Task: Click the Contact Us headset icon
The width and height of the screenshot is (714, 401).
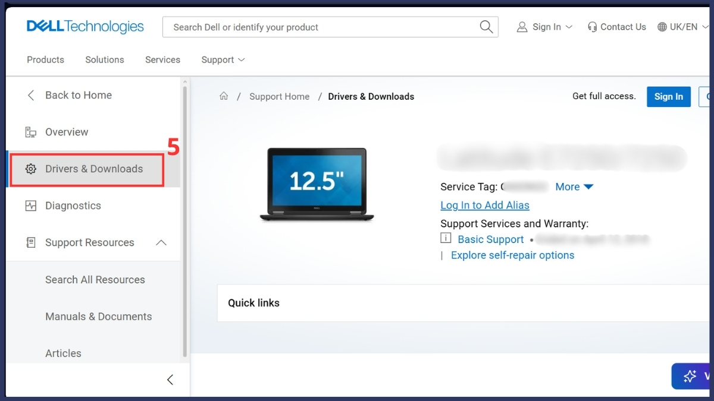Action: 592,27
